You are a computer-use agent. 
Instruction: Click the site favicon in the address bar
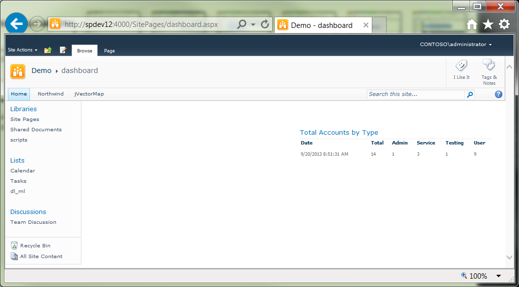tap(55, 24)
